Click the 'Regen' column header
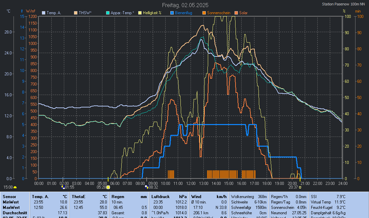369x218 pixels. tap(118, 197)
